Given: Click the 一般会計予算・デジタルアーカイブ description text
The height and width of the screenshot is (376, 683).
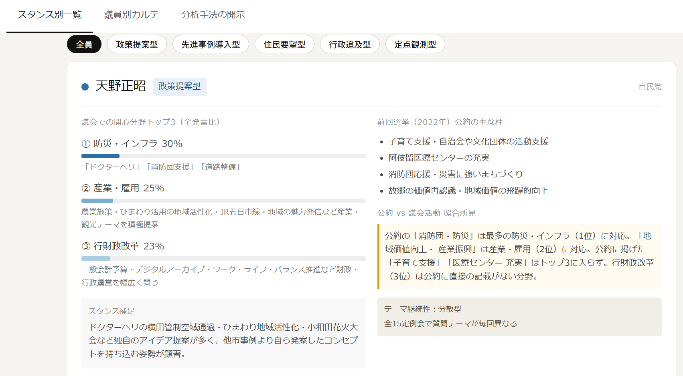Looking at the screenshot, I should click(220, 276).
